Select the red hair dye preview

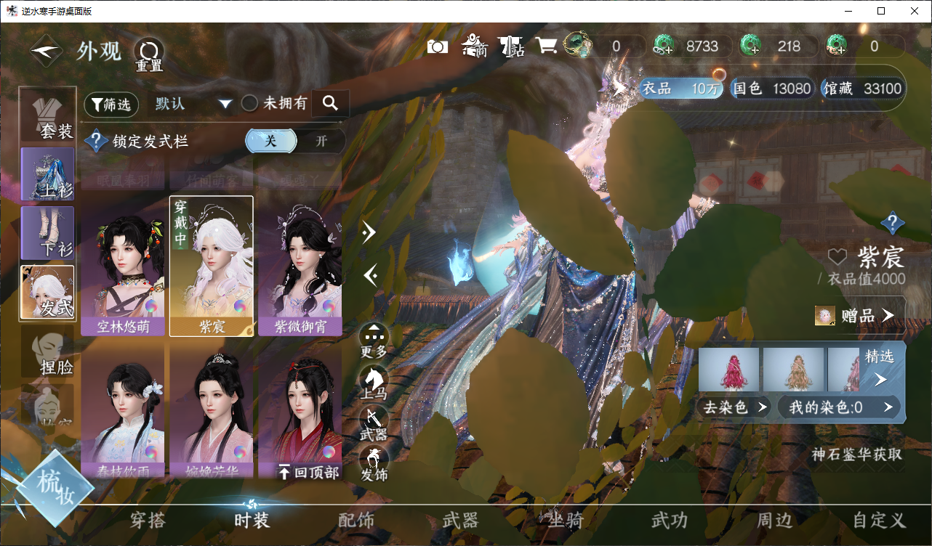[x=729, y=370]
